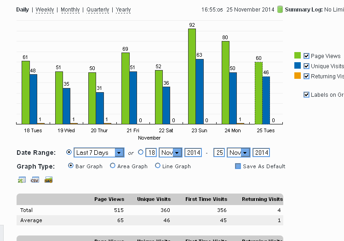The image size is (344, 241).
Task: Click the end day field showing 25
Action: click(219, 153)
